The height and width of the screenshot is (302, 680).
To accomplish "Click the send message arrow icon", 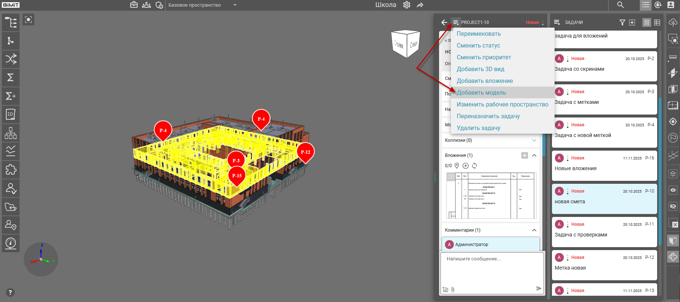I will [x=539, y=288].
